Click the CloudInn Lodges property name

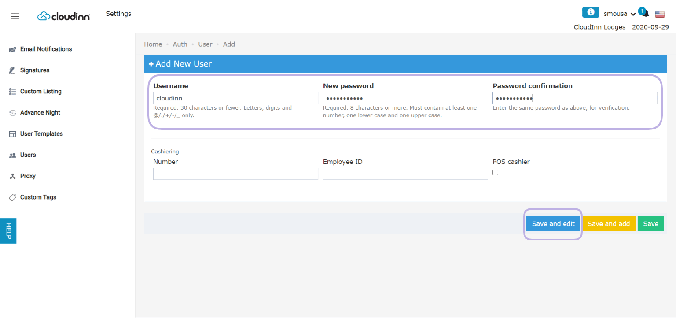[599, 27]
